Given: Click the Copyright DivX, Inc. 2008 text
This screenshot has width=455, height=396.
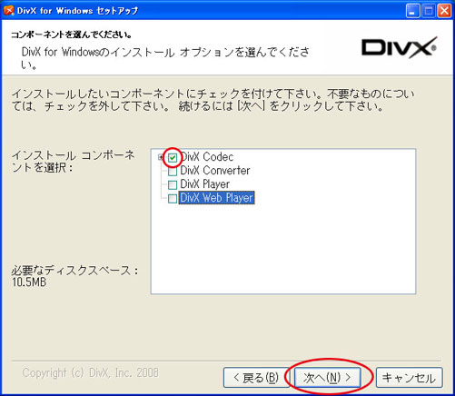Looking at the screenshot, I should (x=90, y=372).
